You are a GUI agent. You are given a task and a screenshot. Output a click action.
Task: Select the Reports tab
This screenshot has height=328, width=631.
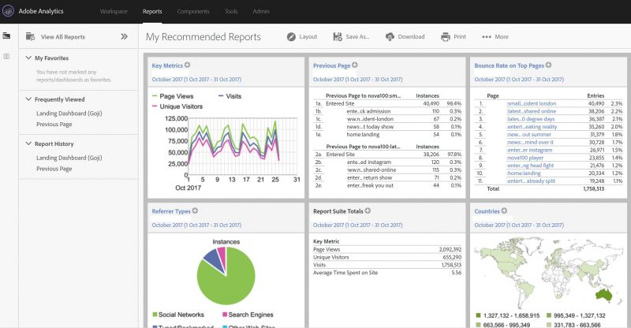pos(152,11)
